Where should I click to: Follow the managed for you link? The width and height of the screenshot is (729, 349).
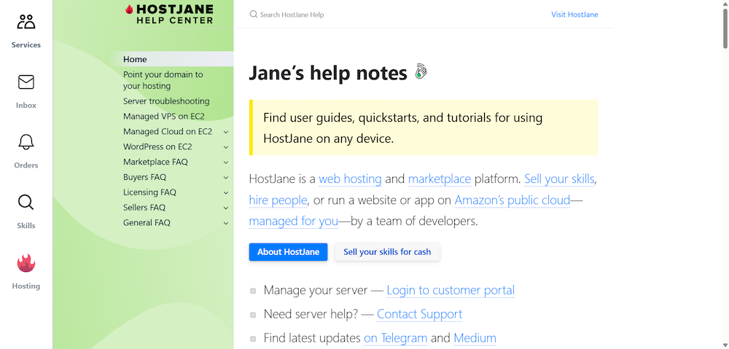click(x=293, y=221)
